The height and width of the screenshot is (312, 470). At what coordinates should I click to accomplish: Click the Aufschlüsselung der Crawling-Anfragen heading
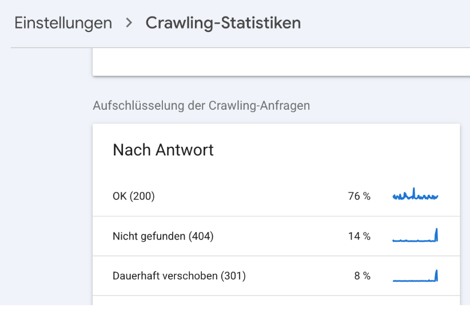201,106
